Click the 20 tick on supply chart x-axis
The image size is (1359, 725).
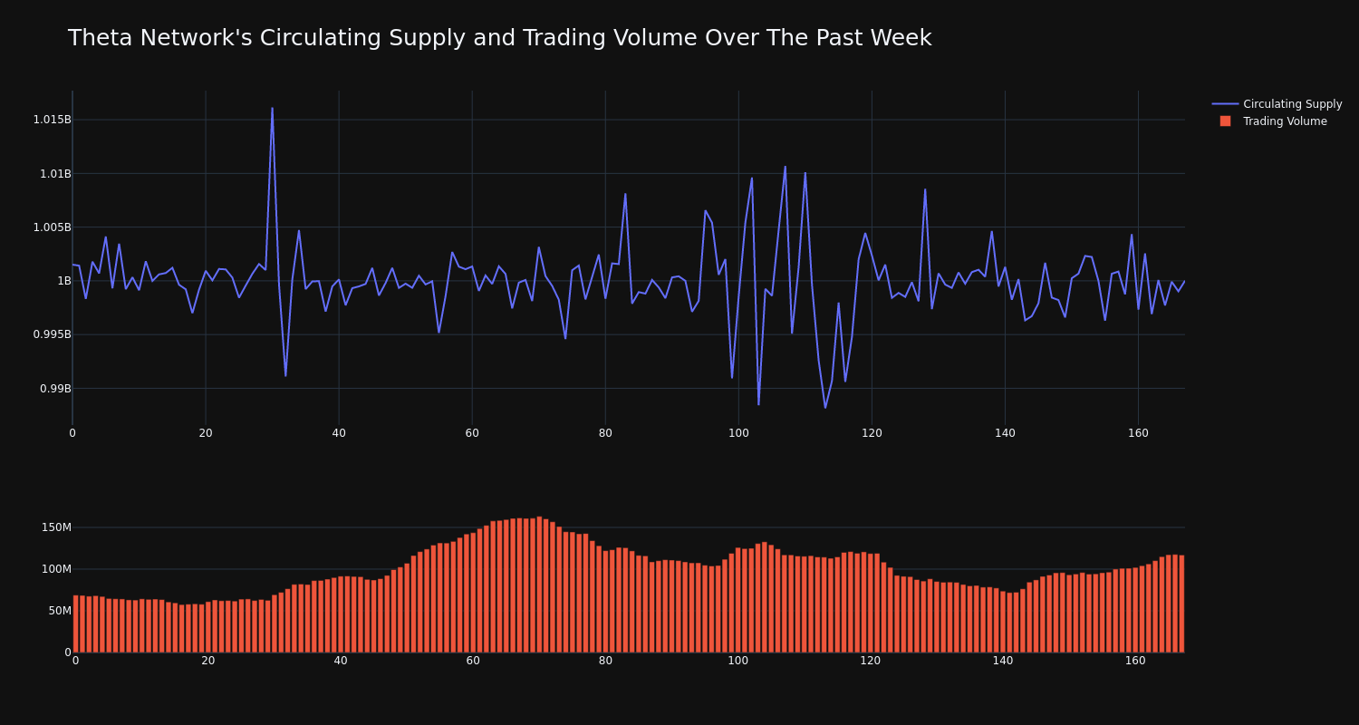point(206,433)
